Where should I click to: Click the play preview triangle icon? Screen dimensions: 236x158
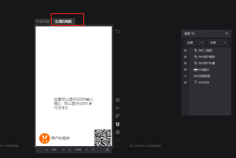tap(118, 108)
